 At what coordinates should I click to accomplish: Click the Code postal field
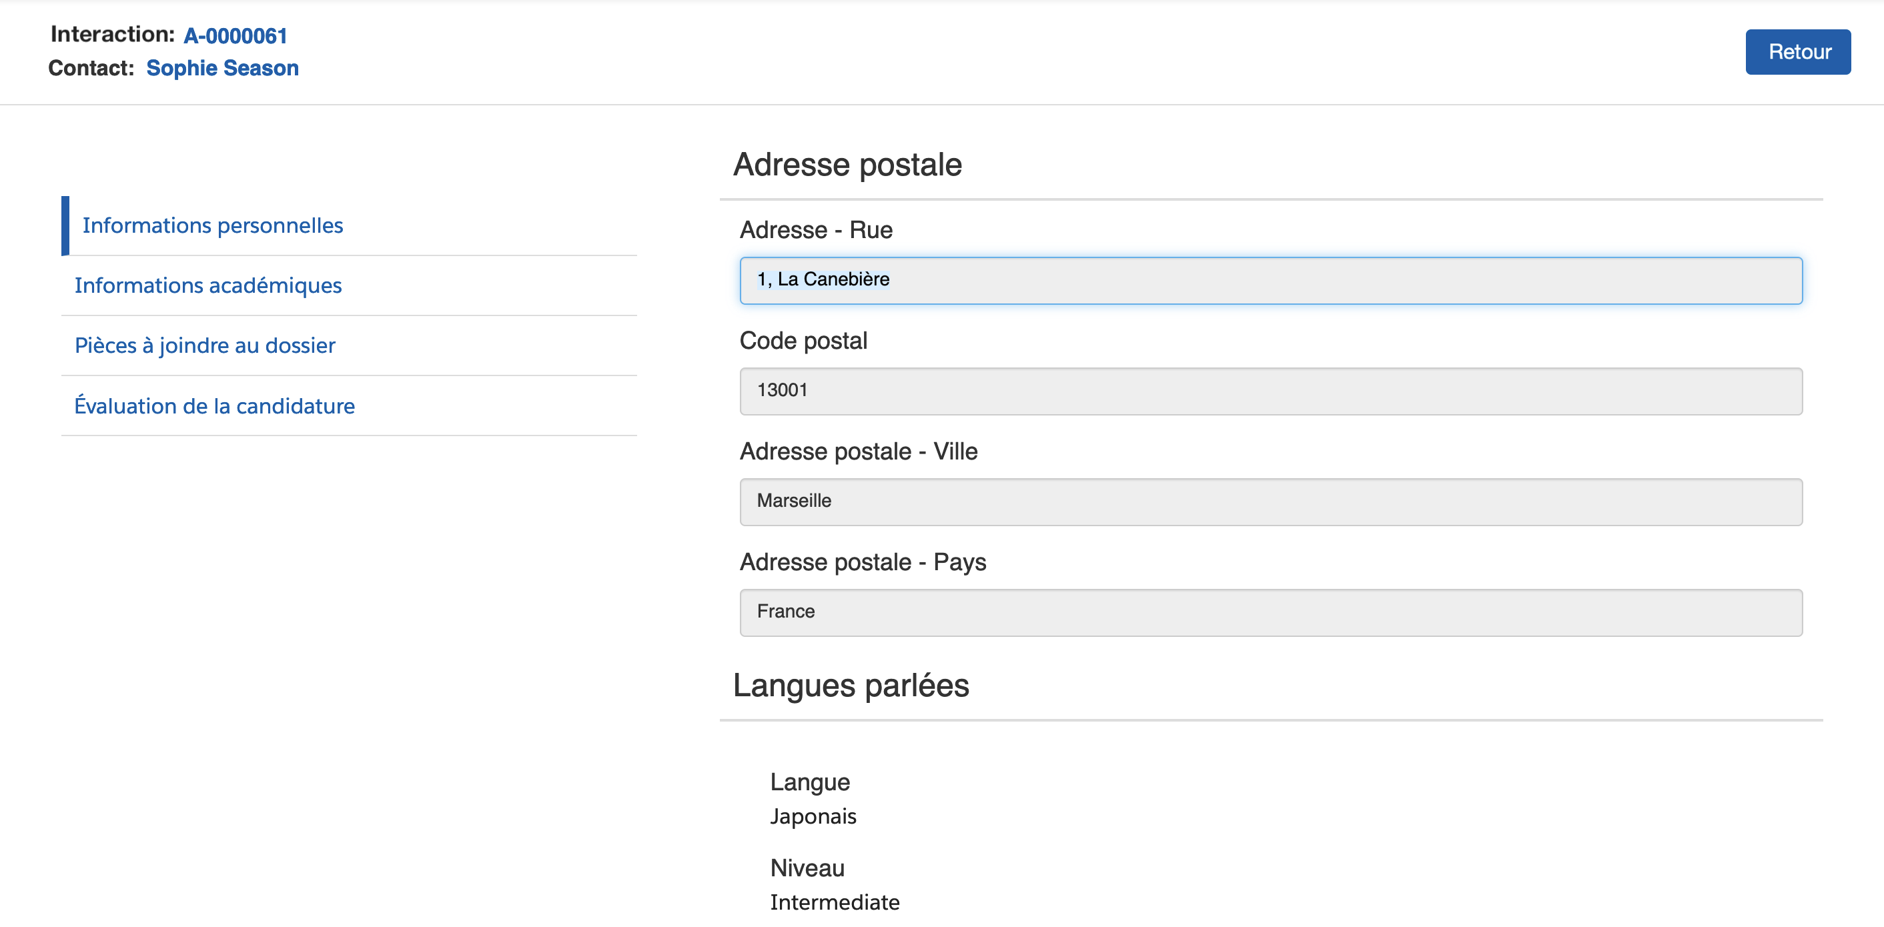[x=1270, y=390]
